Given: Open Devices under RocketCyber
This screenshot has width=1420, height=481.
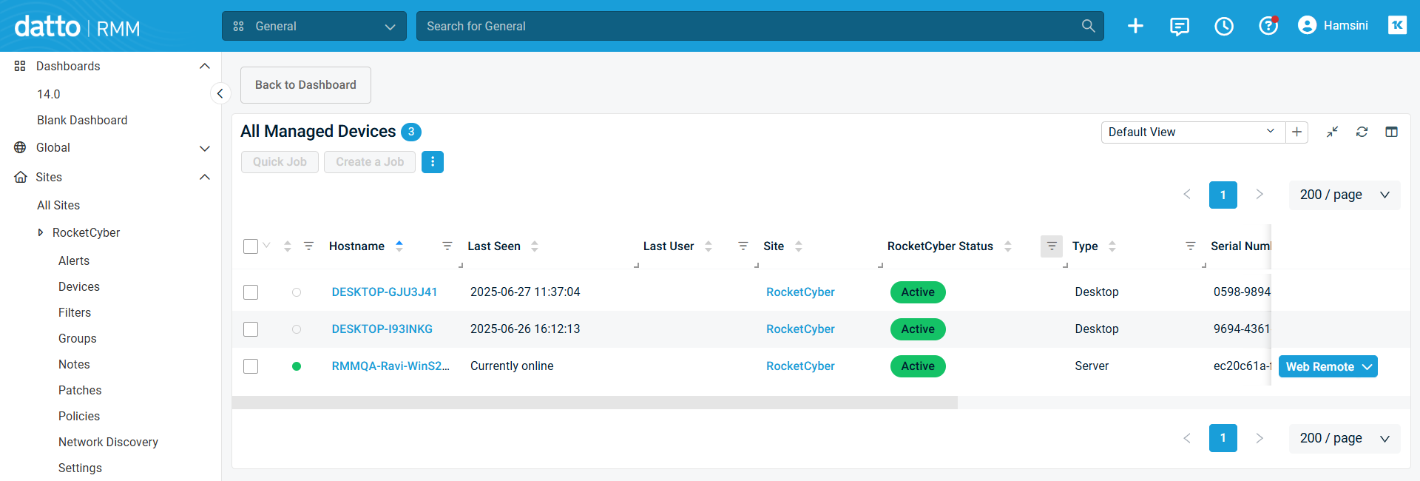Looking at the screenshot, I should [79, 287].
